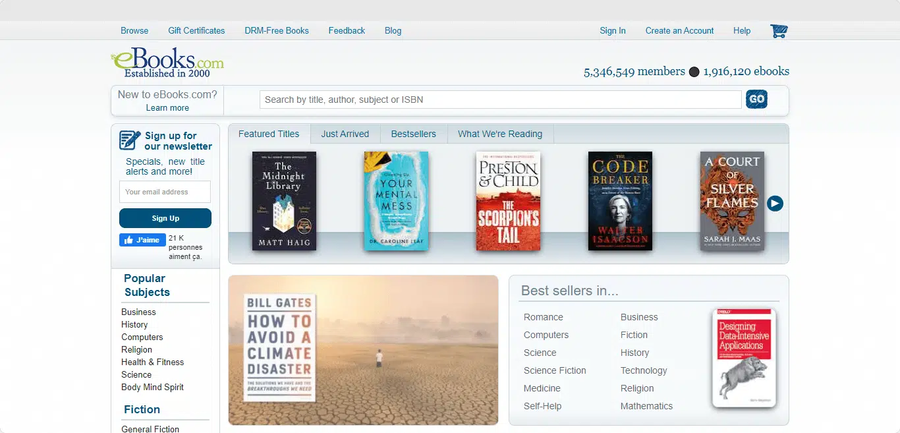Open The Code Breaker book cover
Image resolution: width=900 pixels, height=433 pixels.
point(620,201)
